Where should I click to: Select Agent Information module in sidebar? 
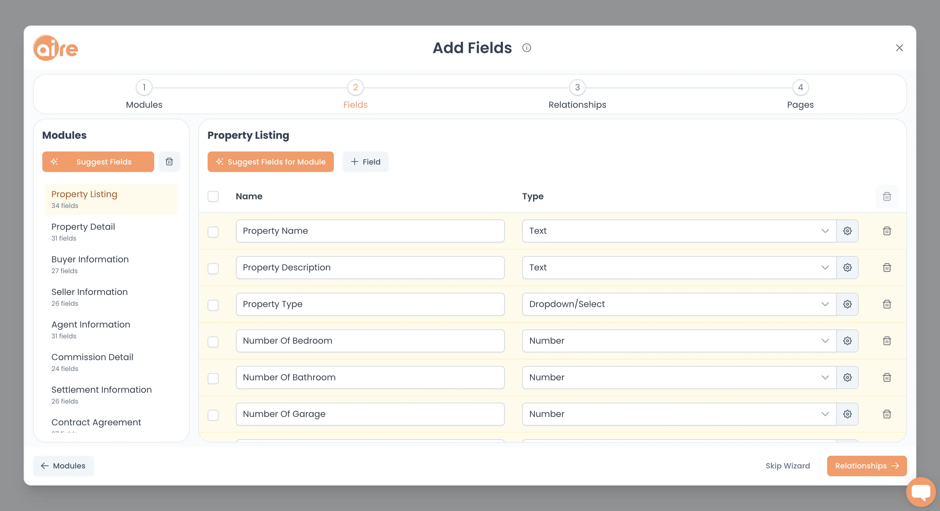click(111, 329)
